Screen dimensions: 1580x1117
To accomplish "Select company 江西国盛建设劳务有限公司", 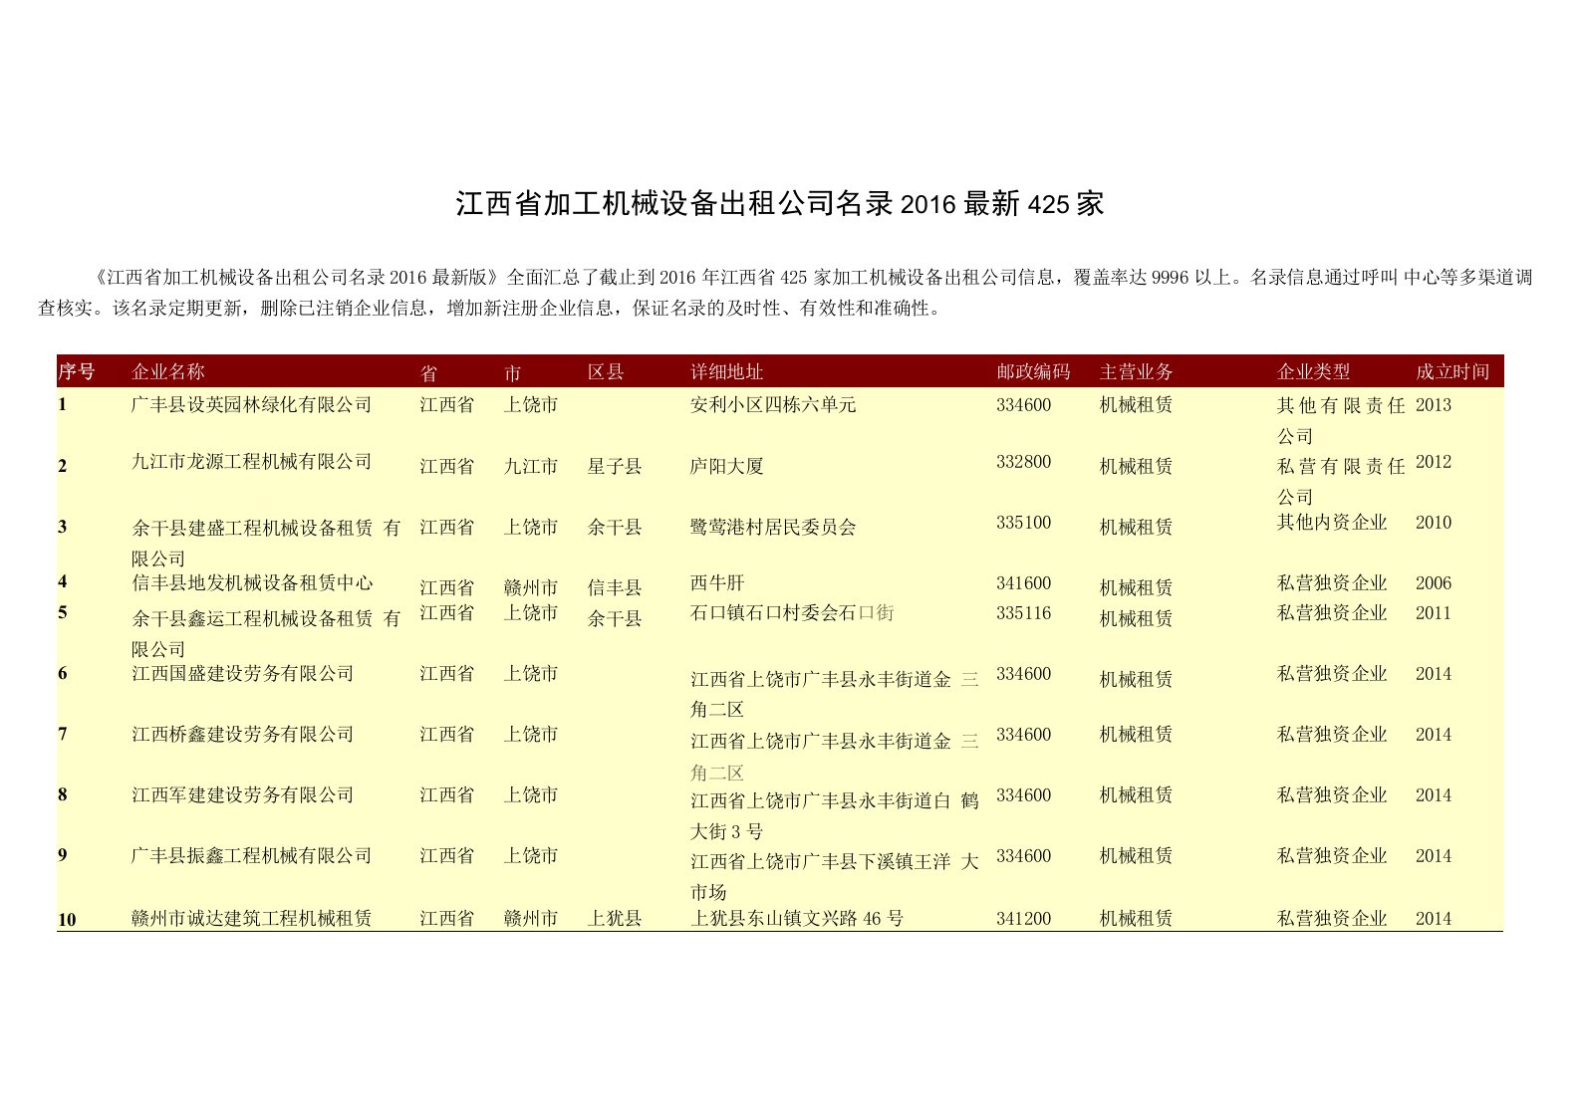I will coord(243,674).
